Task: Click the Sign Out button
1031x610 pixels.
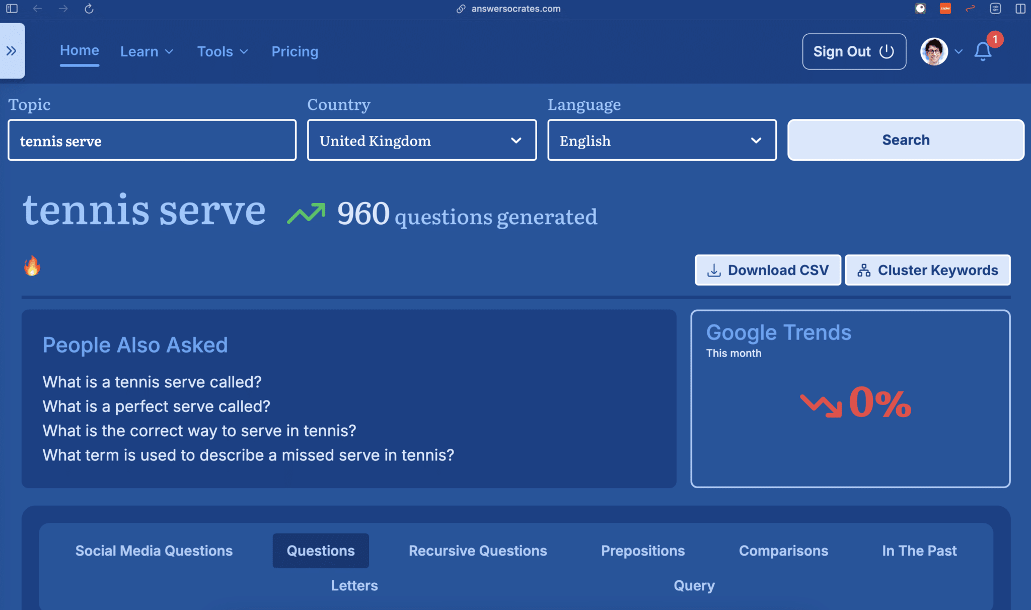Action: tap(854, 51)
